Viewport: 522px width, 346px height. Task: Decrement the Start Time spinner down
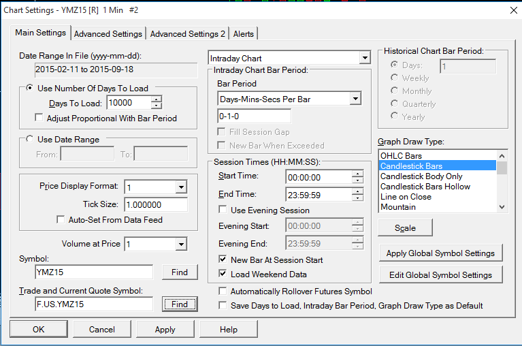click(357, 180)
